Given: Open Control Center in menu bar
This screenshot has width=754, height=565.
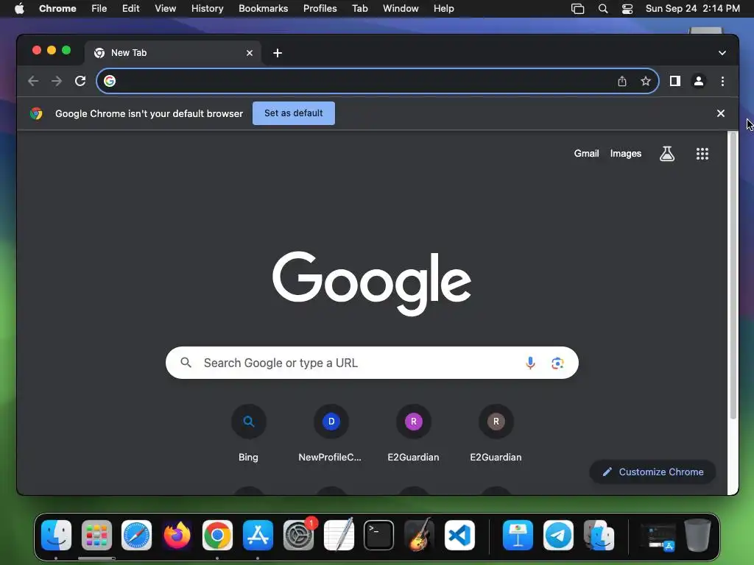Looking at the screenshot, I should coord(627,9).
